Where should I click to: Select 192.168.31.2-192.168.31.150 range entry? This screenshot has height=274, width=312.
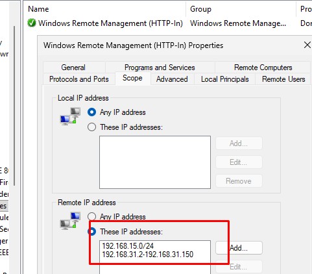point(148,255)
